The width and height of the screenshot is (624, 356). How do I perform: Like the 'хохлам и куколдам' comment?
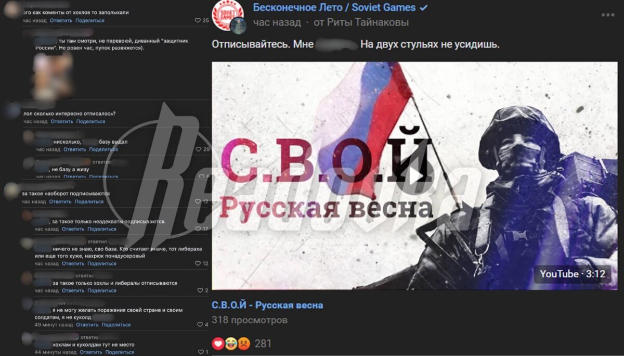(203, 352)
